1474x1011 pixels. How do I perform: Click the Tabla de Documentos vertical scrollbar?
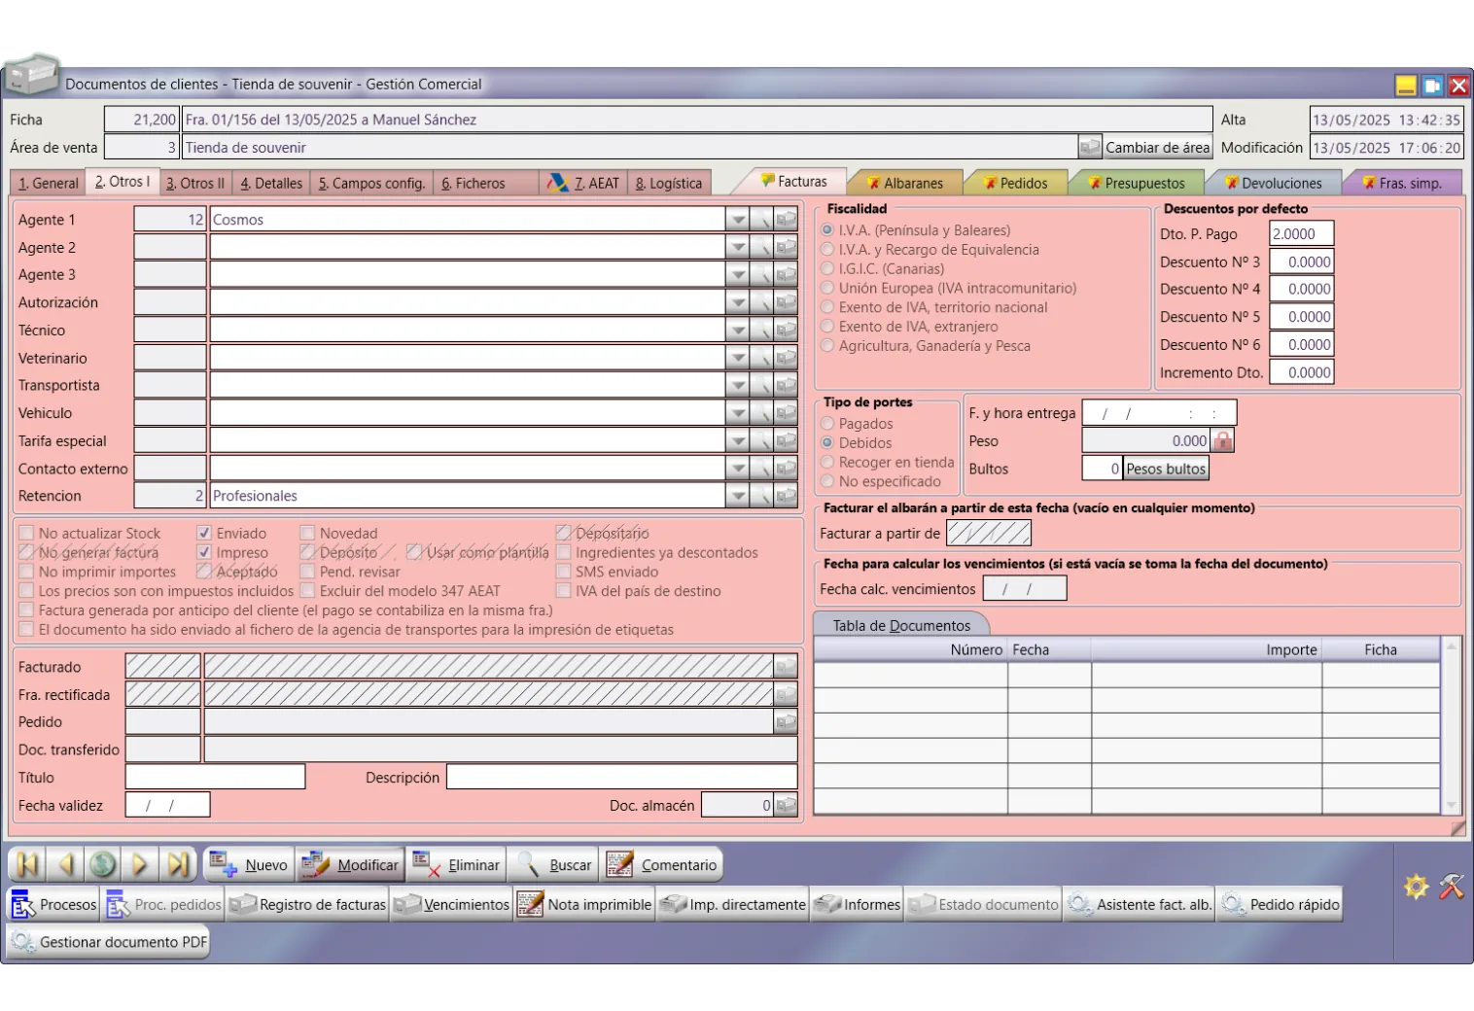click(x=1452, y=725)
